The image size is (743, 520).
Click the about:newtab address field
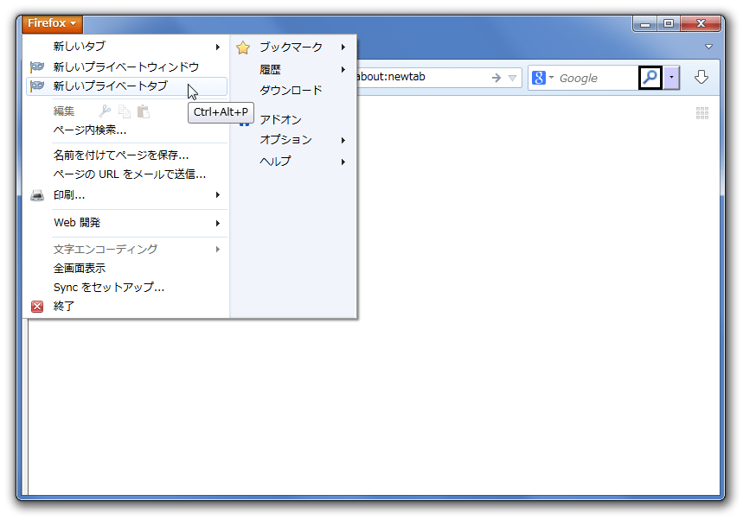click(420, 77)
